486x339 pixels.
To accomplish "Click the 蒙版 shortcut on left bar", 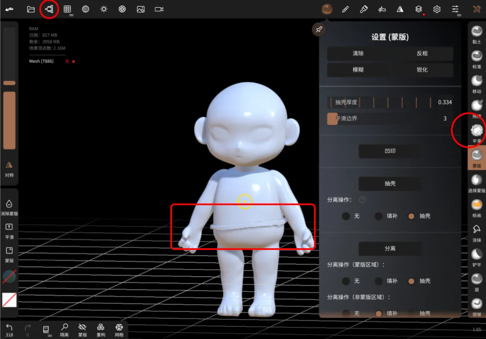I will pyautogui.click(x=9, y=254).
